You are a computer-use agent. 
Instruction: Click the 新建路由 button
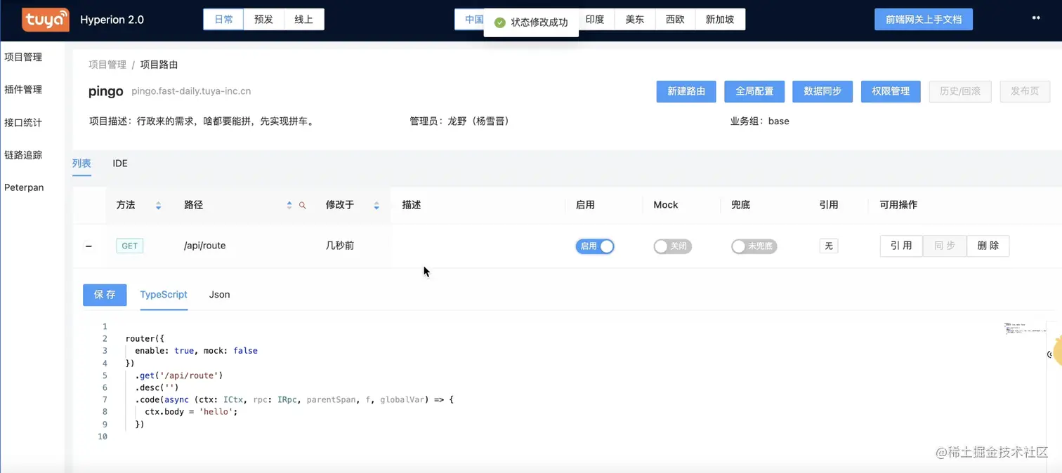(686, 91)
